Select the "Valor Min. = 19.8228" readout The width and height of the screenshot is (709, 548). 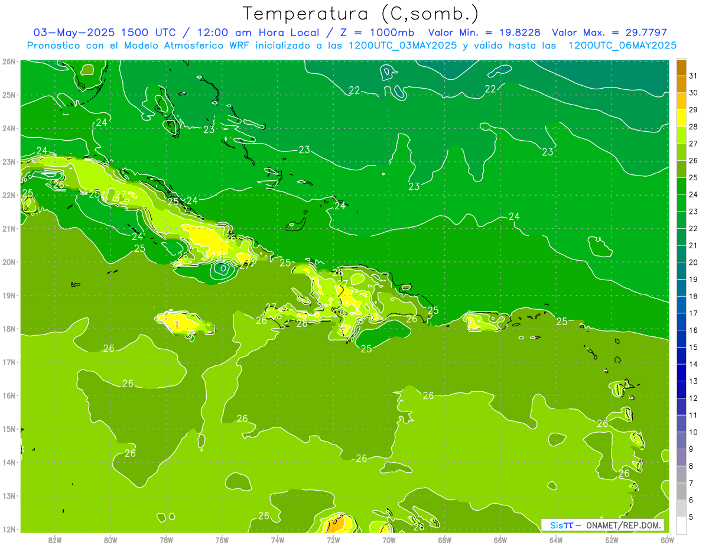pyautogui.click(x=484, y=32)
